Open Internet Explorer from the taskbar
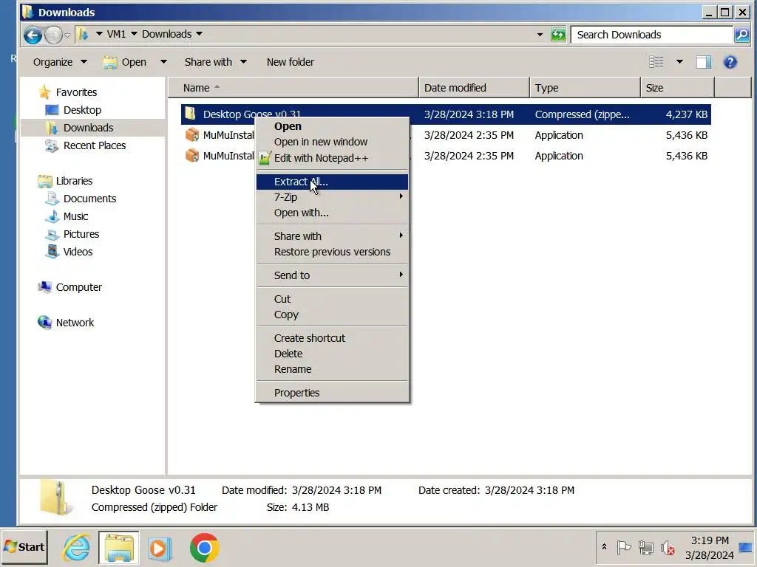Image resolution: width=757 pixels, height=567 pixels. [x=76, y=548]
